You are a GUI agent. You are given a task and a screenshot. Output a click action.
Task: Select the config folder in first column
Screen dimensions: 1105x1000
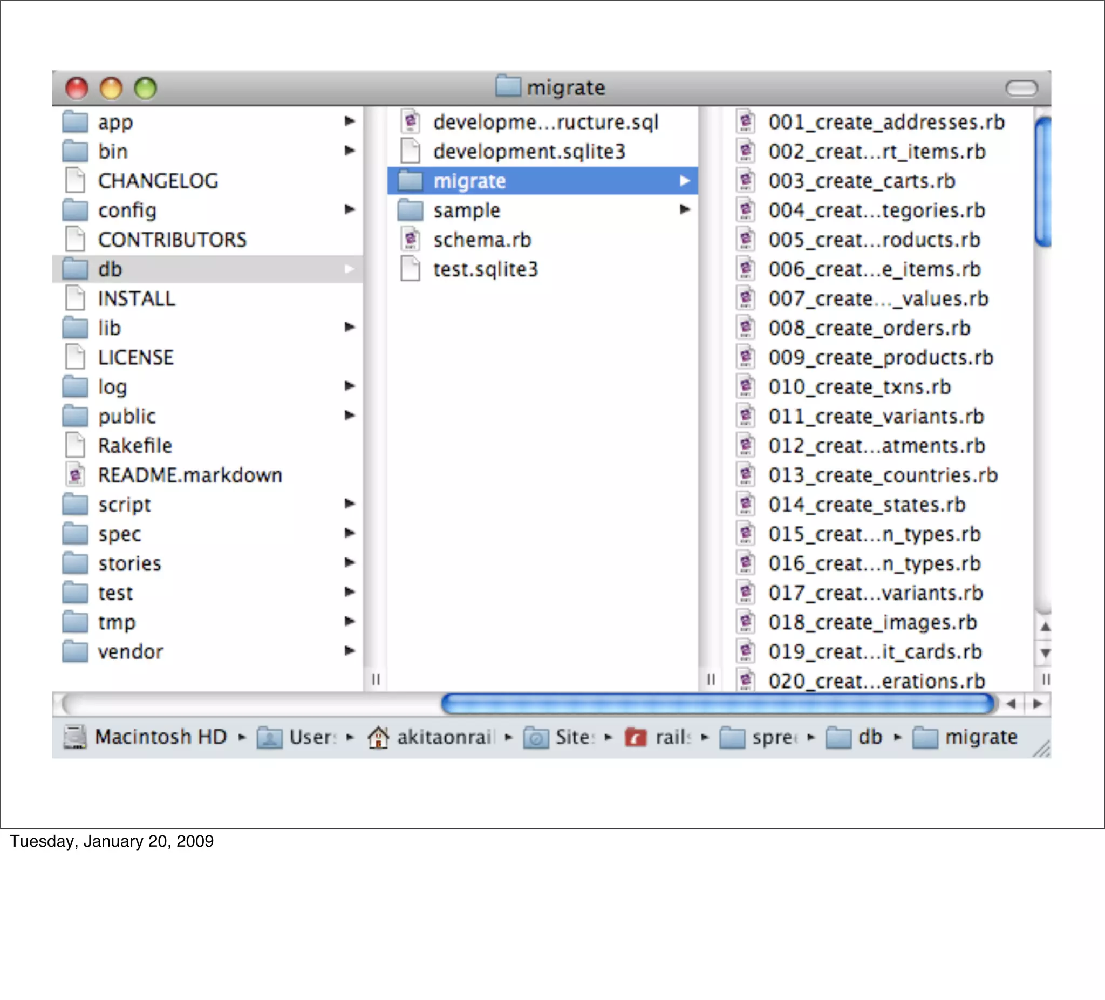click(127, 210)
